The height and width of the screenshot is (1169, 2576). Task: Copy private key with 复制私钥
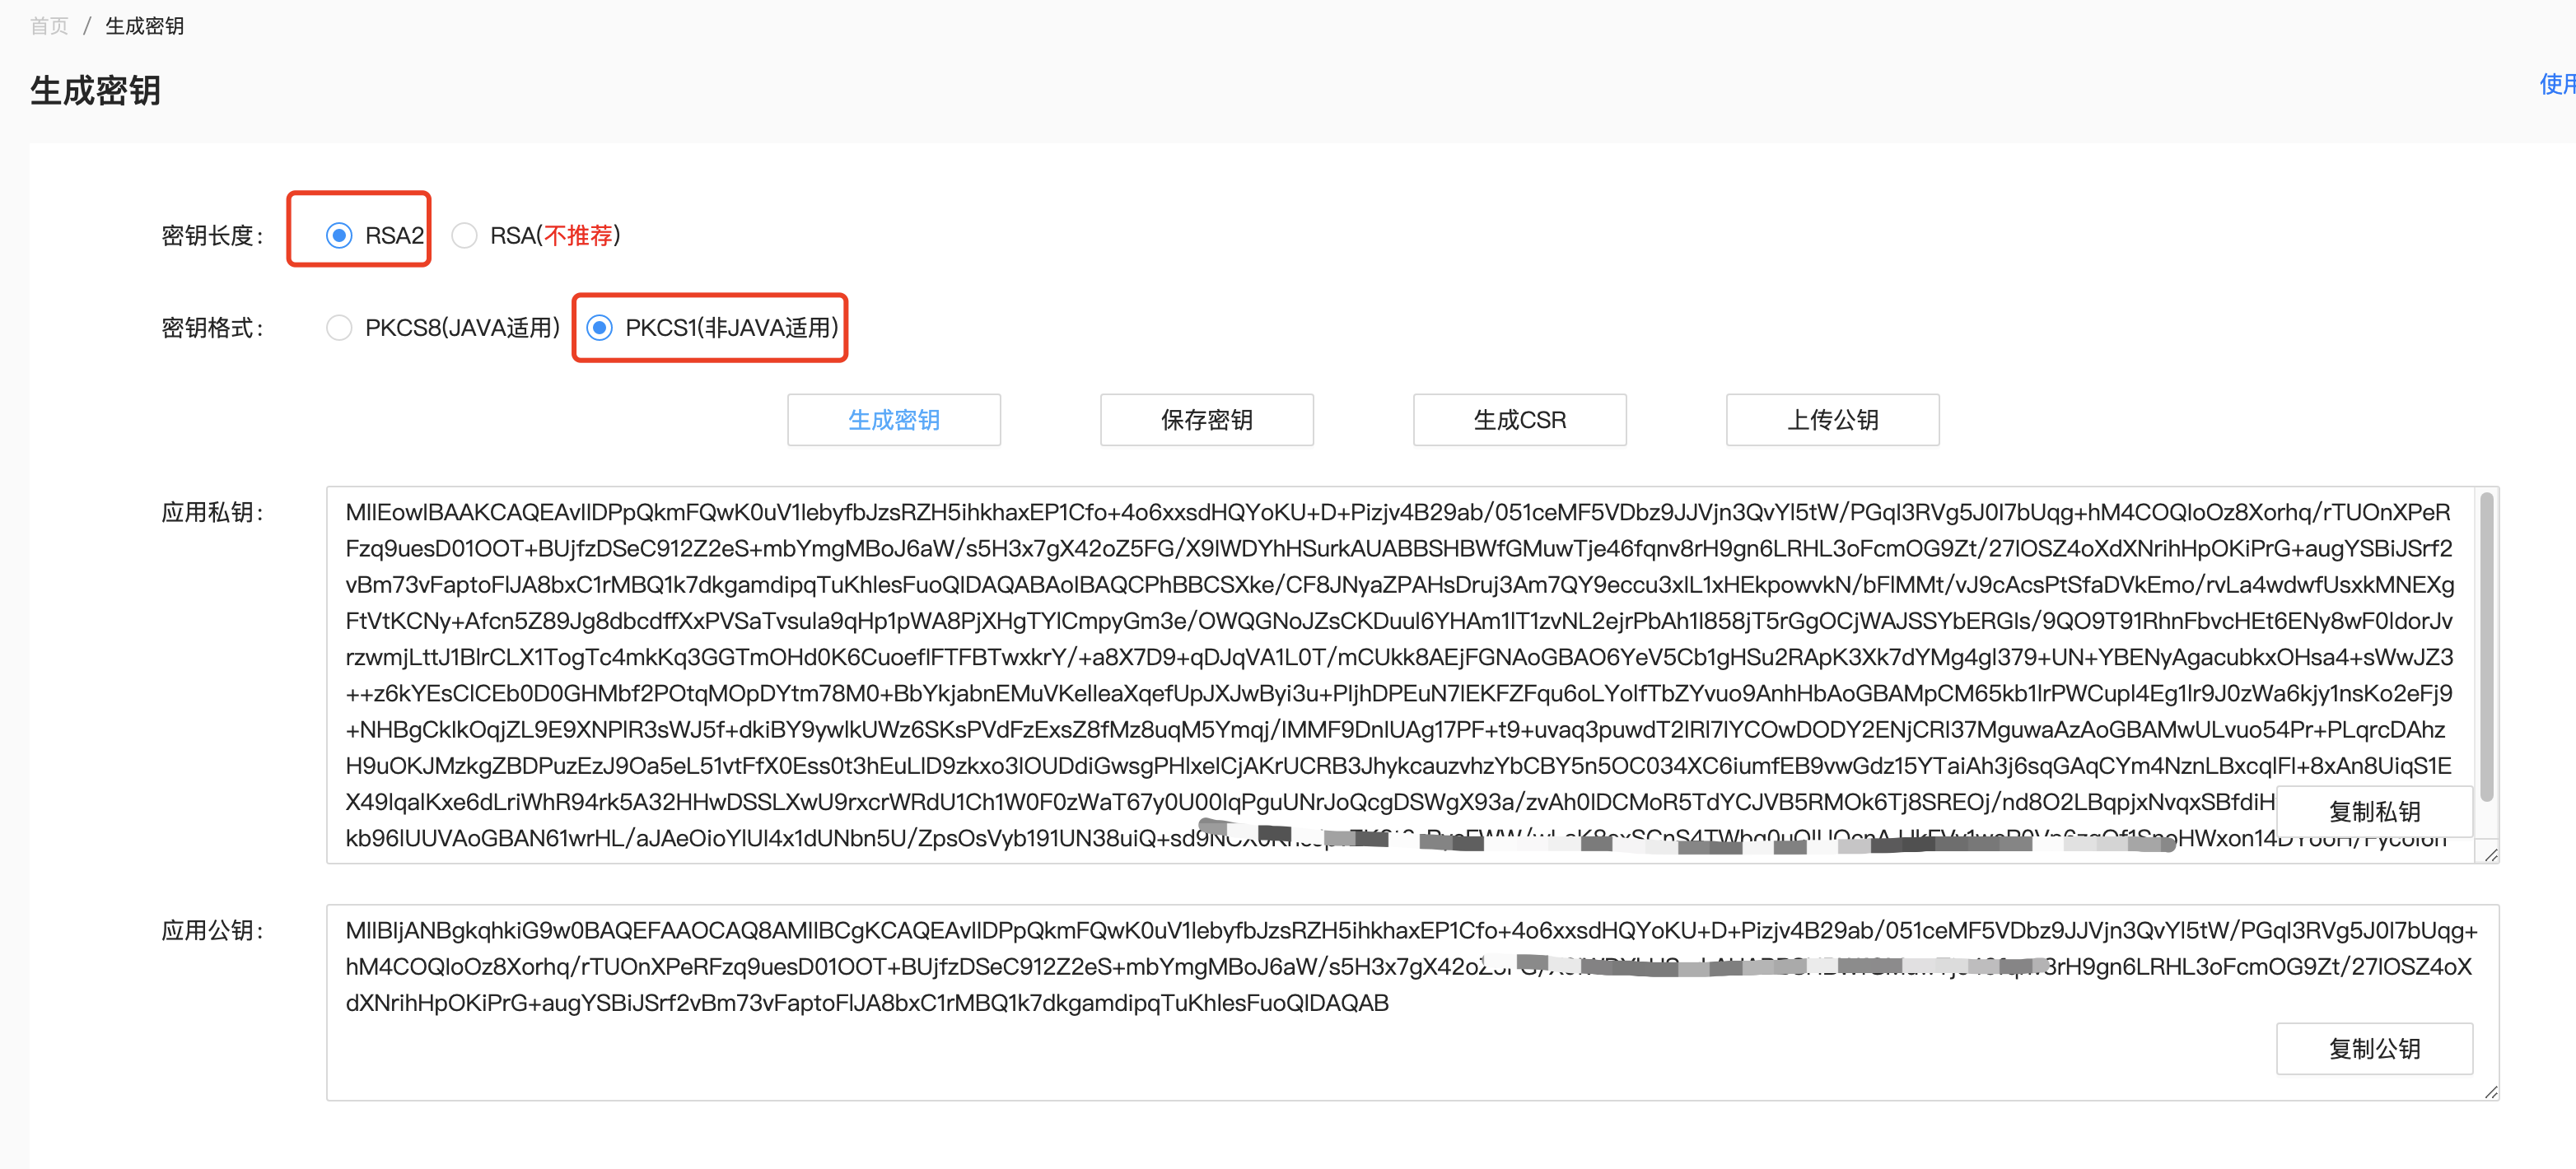tap(2373, 811)
